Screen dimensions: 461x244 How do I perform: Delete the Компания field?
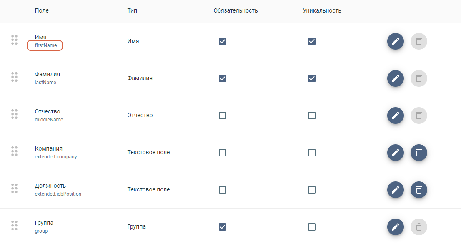click(x=419, y=153)
